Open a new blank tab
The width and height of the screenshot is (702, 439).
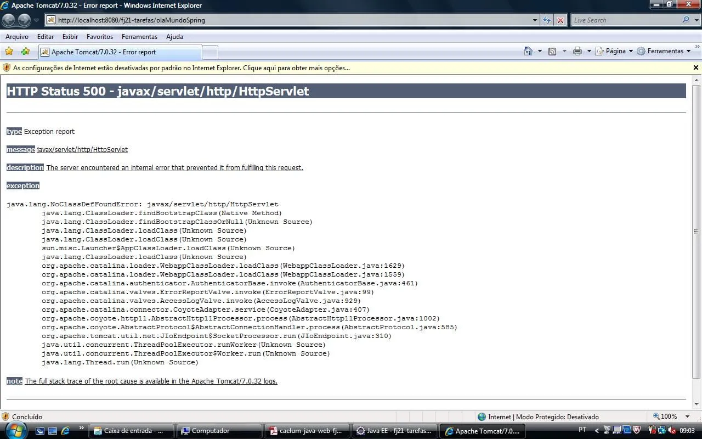[210, 53]
